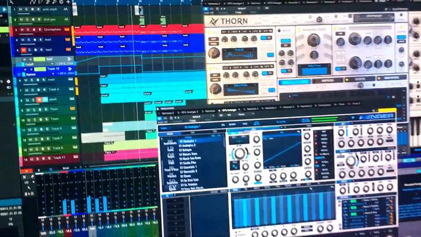Open Track 11's instrument editor icon
The height and width of the screenshot is (237, 421).
[76, 157]
